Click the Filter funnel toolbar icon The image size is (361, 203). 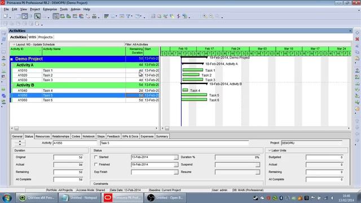[128, 16]
